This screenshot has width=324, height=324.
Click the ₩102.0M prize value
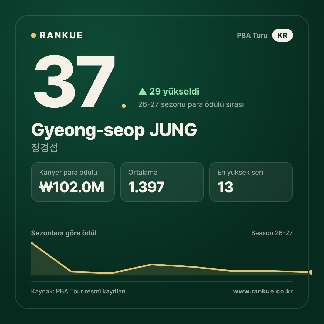click(72, 187)
